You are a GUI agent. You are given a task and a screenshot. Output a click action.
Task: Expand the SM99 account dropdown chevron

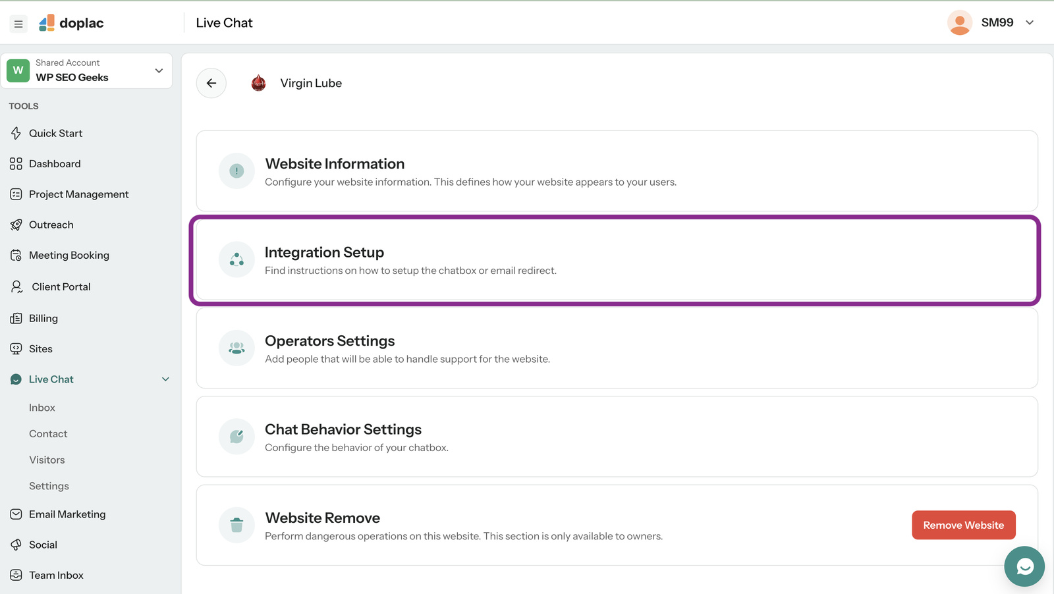[1030, 22]
